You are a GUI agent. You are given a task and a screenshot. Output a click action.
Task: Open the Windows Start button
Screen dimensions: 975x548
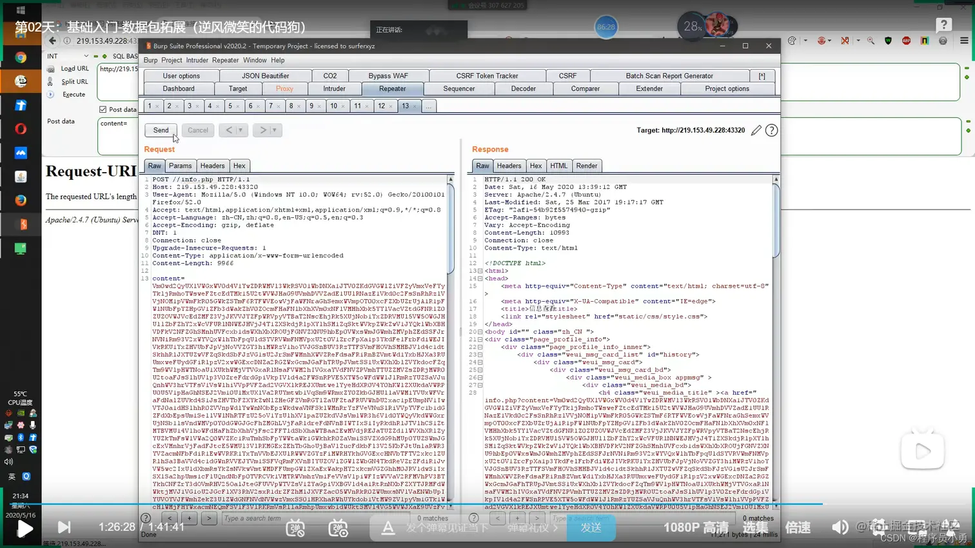tap(21, 10)
